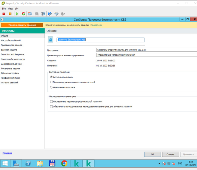Select Политика для автономных пользователей option
197x170 pixels.
(51, 82)
